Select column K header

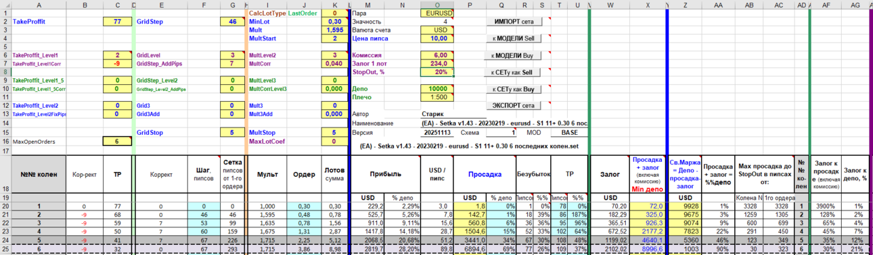334,5
